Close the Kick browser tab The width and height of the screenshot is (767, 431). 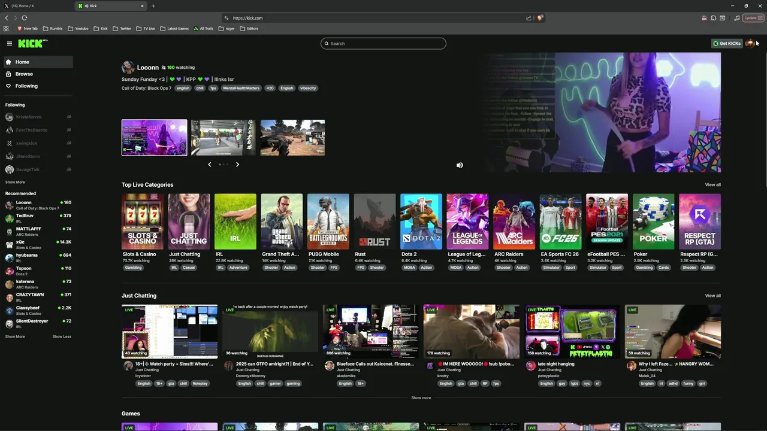(142, 6)
